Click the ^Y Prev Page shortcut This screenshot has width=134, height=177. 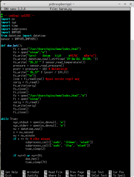click(x=75, y=172)
